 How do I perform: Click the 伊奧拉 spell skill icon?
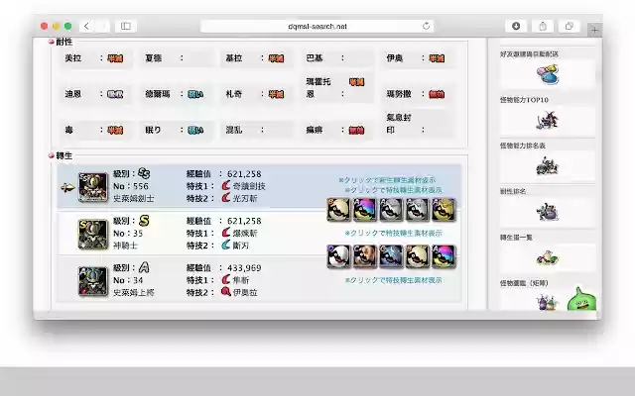pos(226,292)
